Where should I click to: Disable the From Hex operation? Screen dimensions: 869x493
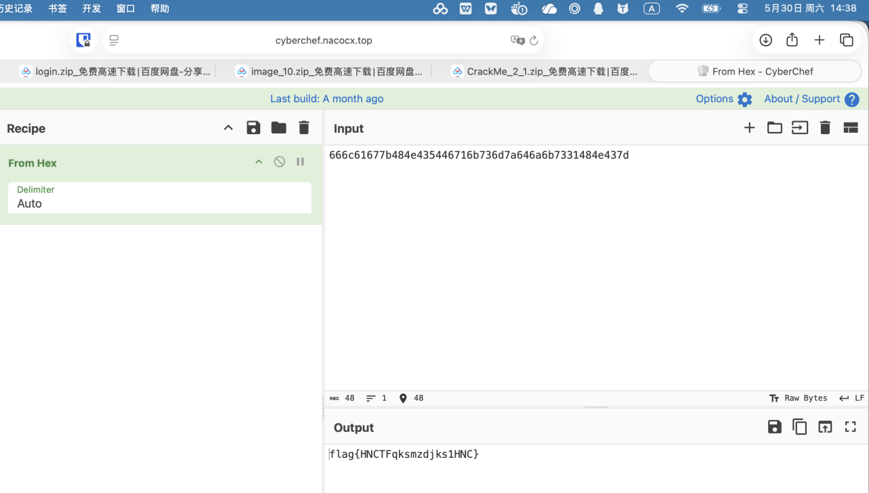click(279, 162)
